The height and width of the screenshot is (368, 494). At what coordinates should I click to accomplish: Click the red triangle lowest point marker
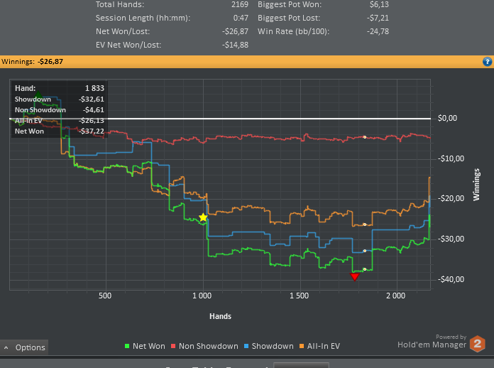tap(355, 277)
